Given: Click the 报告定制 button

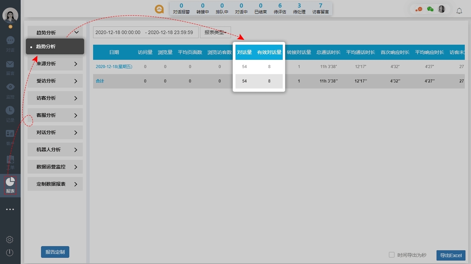Looking at the screenshot, I should pos(55,252).
